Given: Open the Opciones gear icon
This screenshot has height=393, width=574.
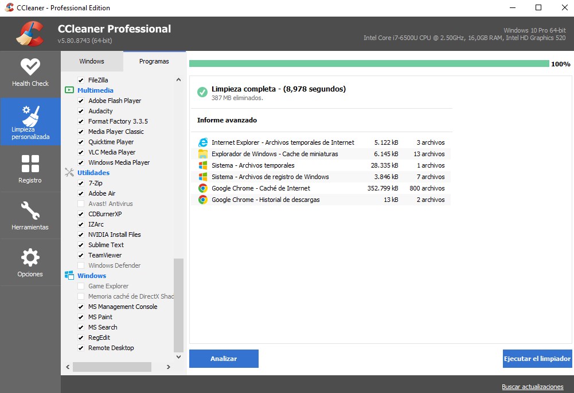Looking at the screenshot, I should coord(30,257).
